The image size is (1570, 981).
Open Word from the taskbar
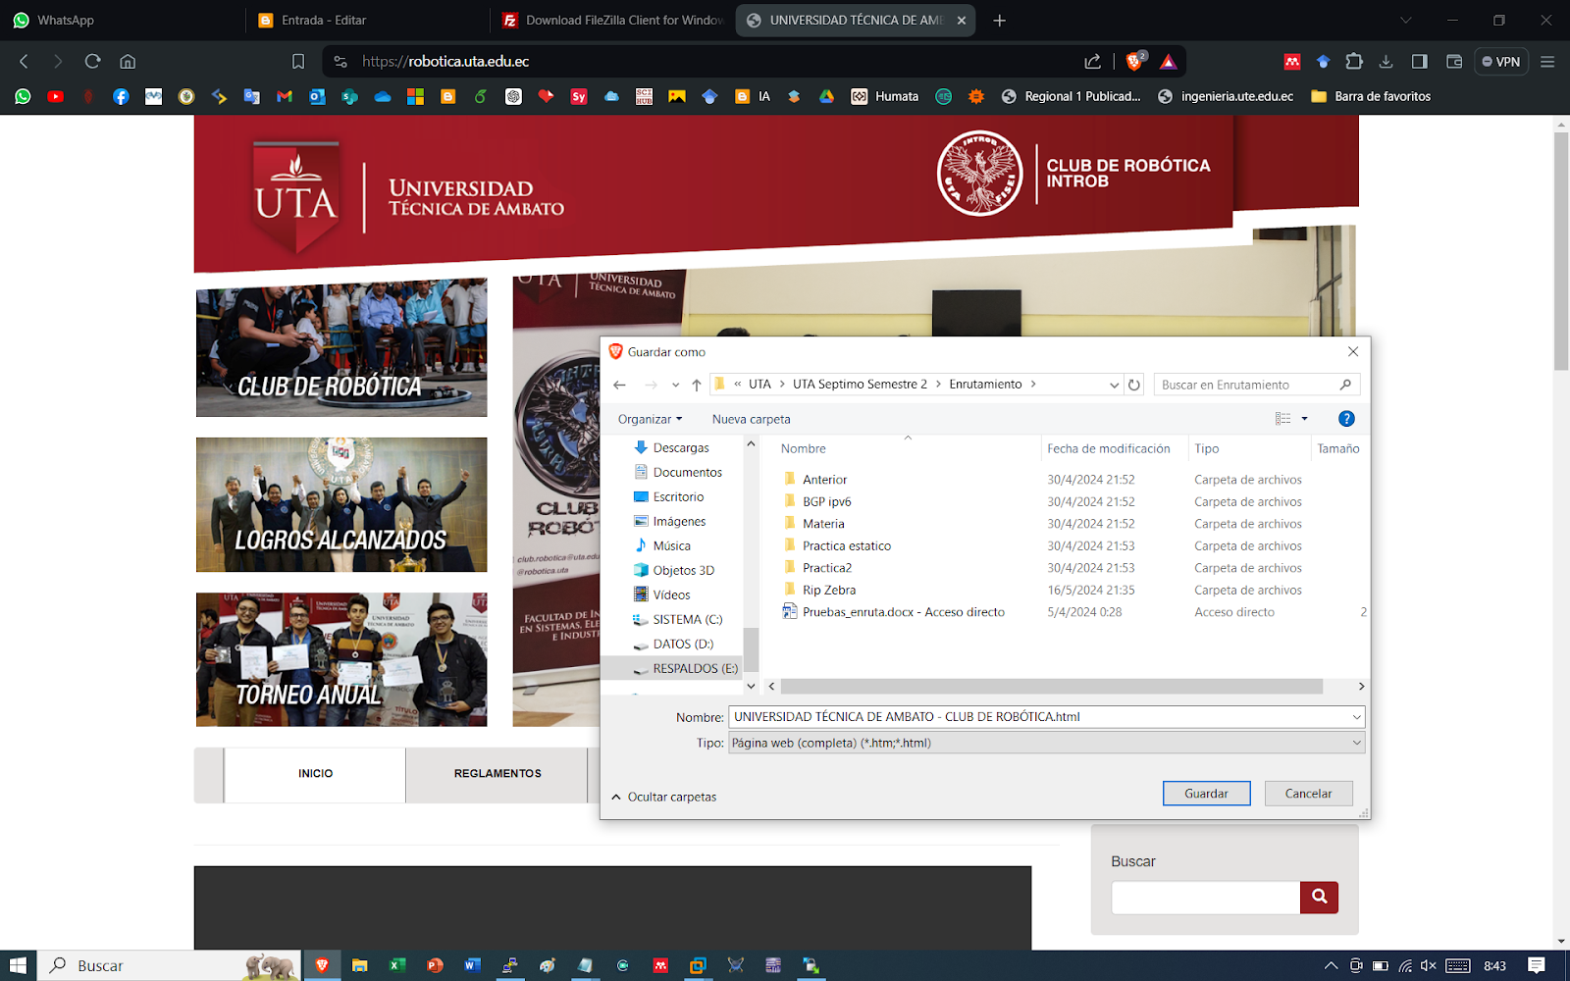pos(472,965)
